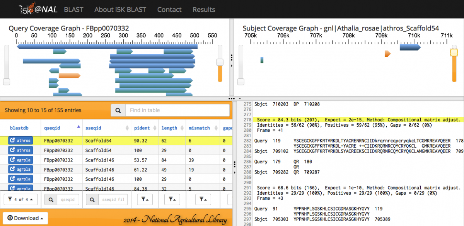Click the Contact link in navbar
Viewport: 464px width, 226px height.
(x=169, y=9)
